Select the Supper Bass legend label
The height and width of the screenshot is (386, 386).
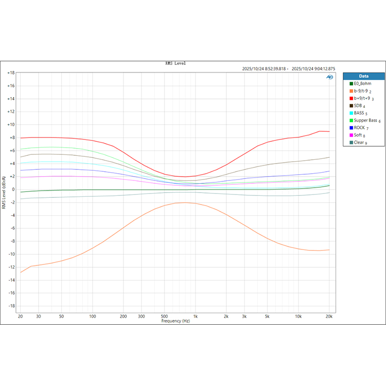point(365,120)
